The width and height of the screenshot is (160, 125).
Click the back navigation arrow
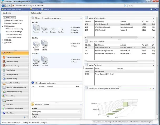click(x=3, y=5)
